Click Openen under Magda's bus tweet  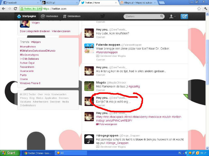click(101, 90)
